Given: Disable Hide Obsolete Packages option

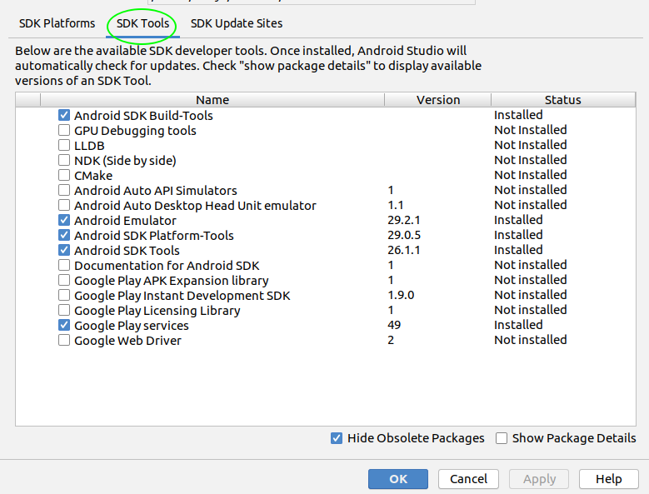Looking at the screenshot, I should coord(337,438).
